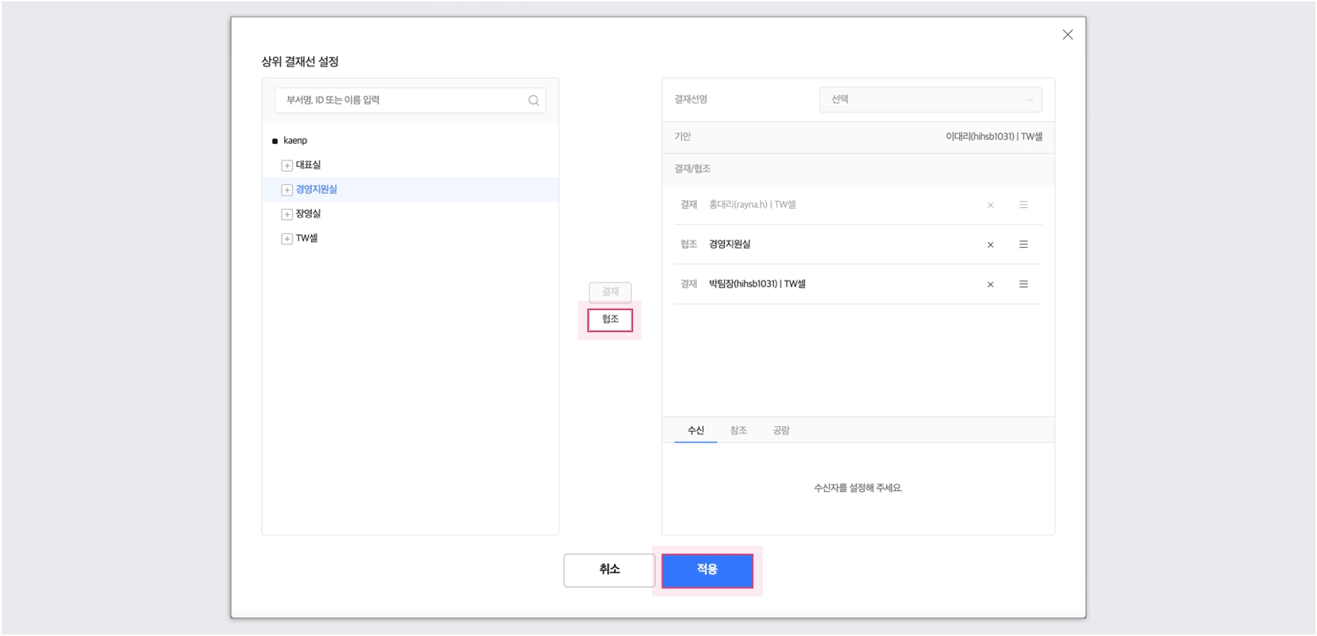Click the 취소 button
This screenshot has height=636, width=1317.
pyautogui.click(x=609, y=570)
